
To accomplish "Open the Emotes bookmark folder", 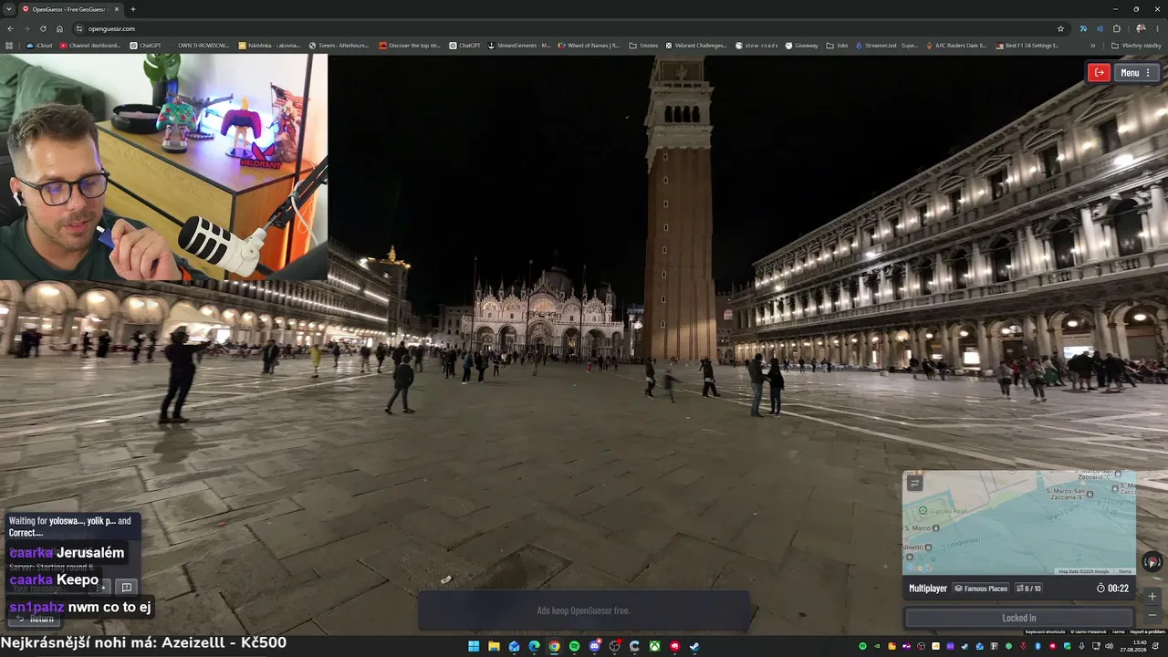I will click(643, 45).
